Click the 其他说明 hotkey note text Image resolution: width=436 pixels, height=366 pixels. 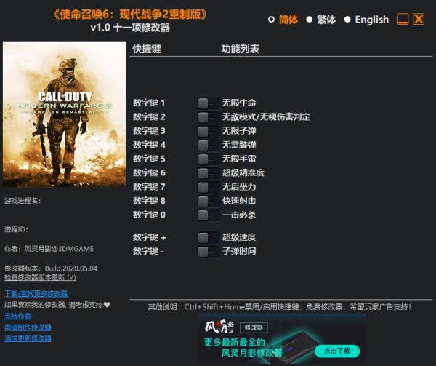[280, 307]
